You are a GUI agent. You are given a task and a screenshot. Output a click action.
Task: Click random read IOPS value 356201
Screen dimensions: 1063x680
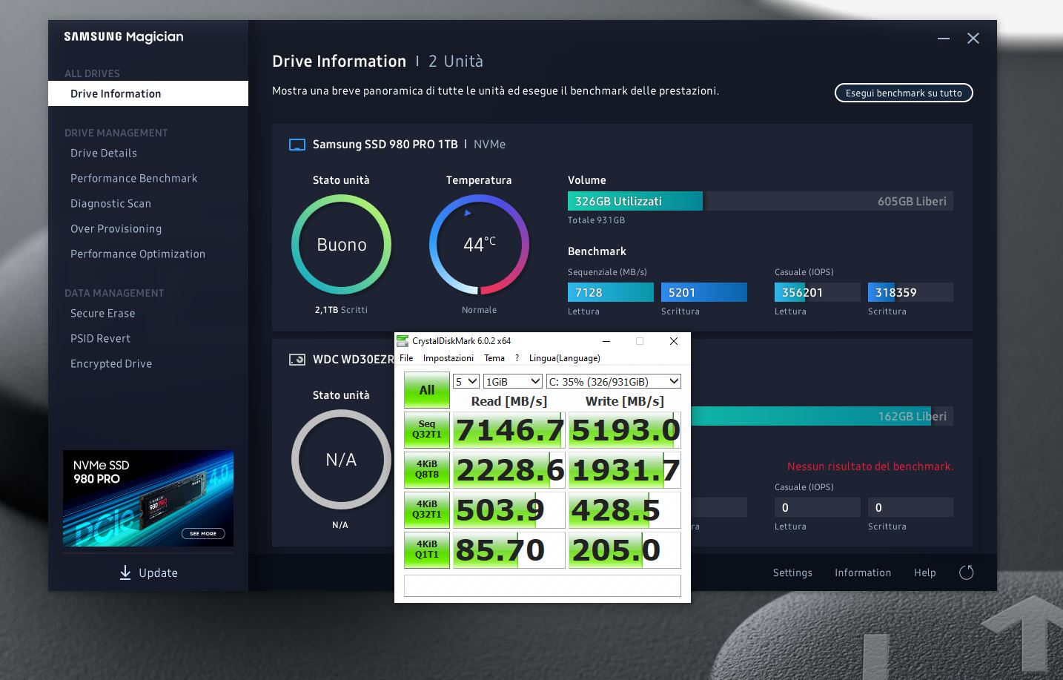coord(818,292)
